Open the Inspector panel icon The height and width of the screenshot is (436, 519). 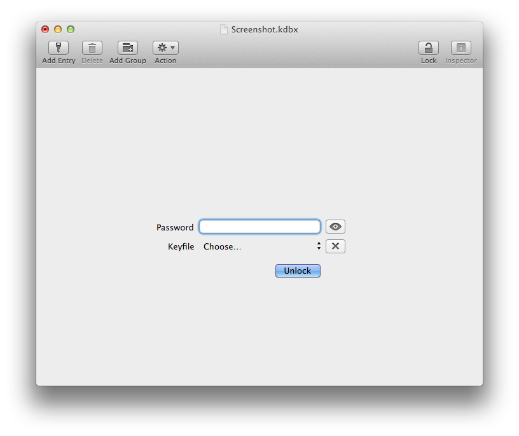click(x=460, y=48)
